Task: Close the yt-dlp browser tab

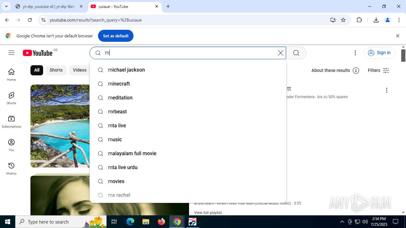Action: tap(81, 6)
